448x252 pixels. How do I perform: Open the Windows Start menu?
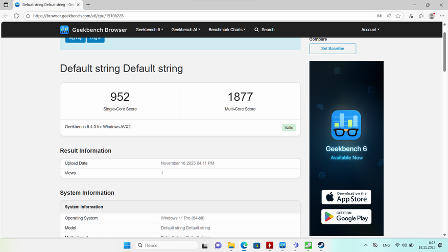tap(127, 245)
